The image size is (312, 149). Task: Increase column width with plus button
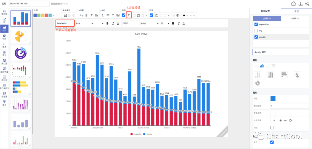pyautogui.click(x=281, y=120)
